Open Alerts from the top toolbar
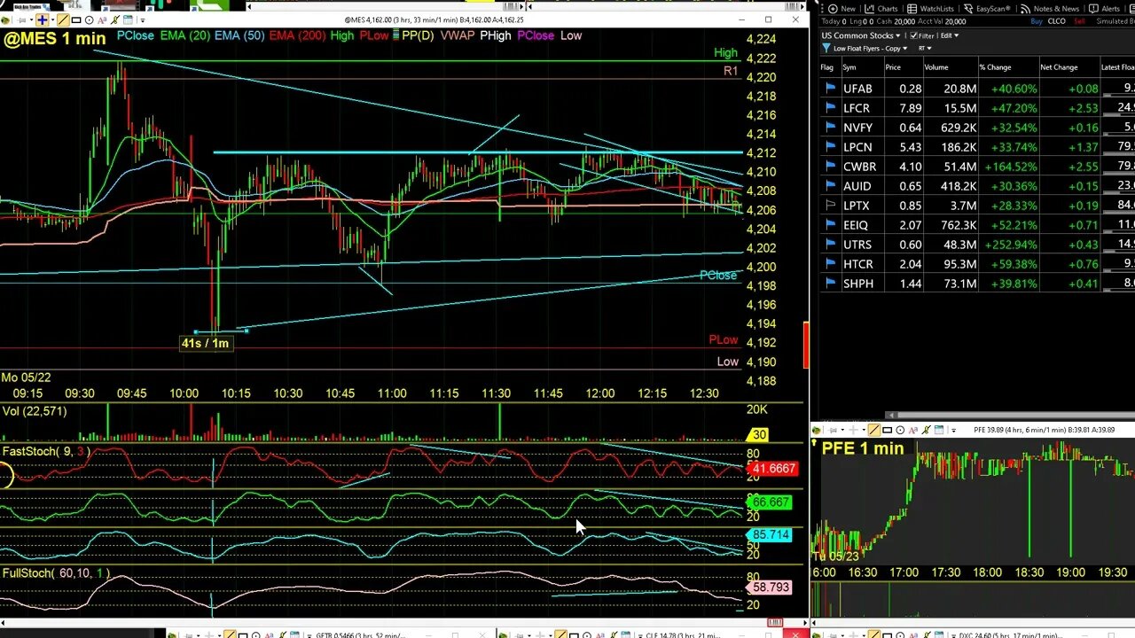 (x=1104, y=9)
